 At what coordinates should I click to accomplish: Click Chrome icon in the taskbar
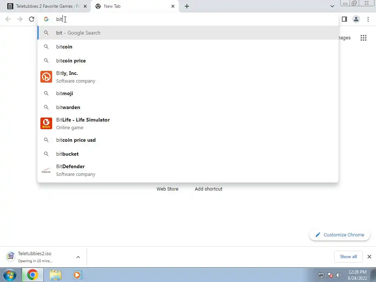[x=33, y=275]
